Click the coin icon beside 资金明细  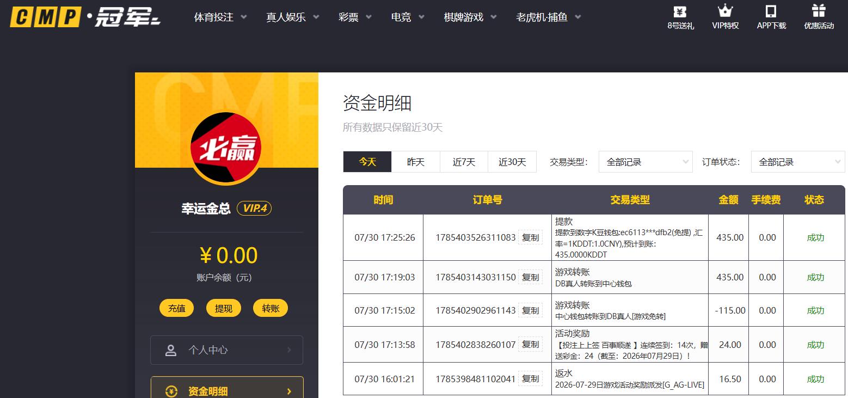point(171,391)
